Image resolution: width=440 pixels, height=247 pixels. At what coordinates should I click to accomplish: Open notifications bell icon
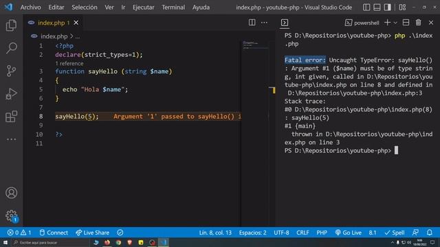430,233
